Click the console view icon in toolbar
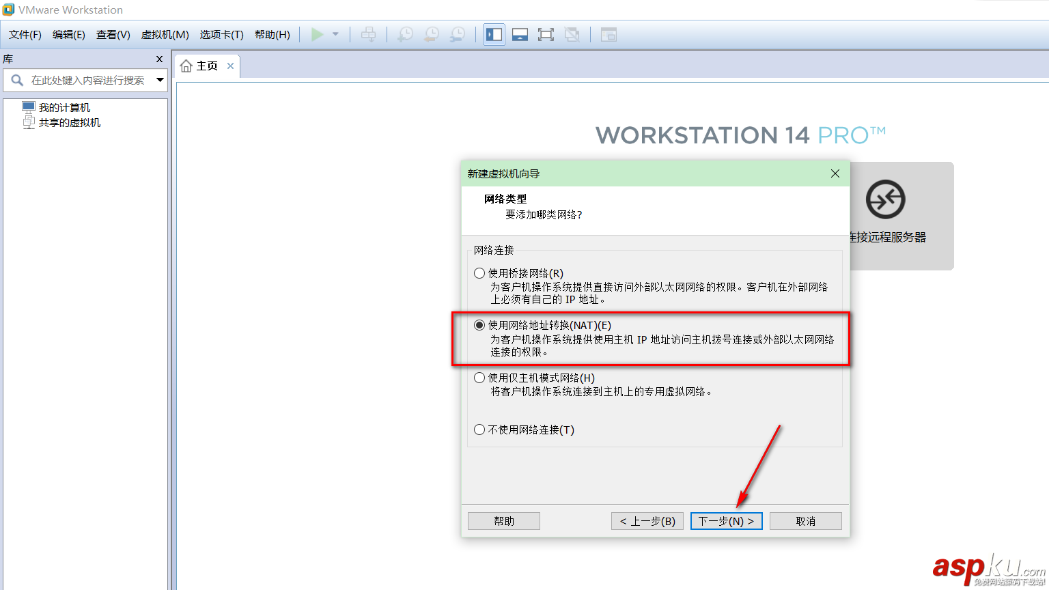Image resolution: width=1049 pixels, height=590 pixels. coord(609,35)
